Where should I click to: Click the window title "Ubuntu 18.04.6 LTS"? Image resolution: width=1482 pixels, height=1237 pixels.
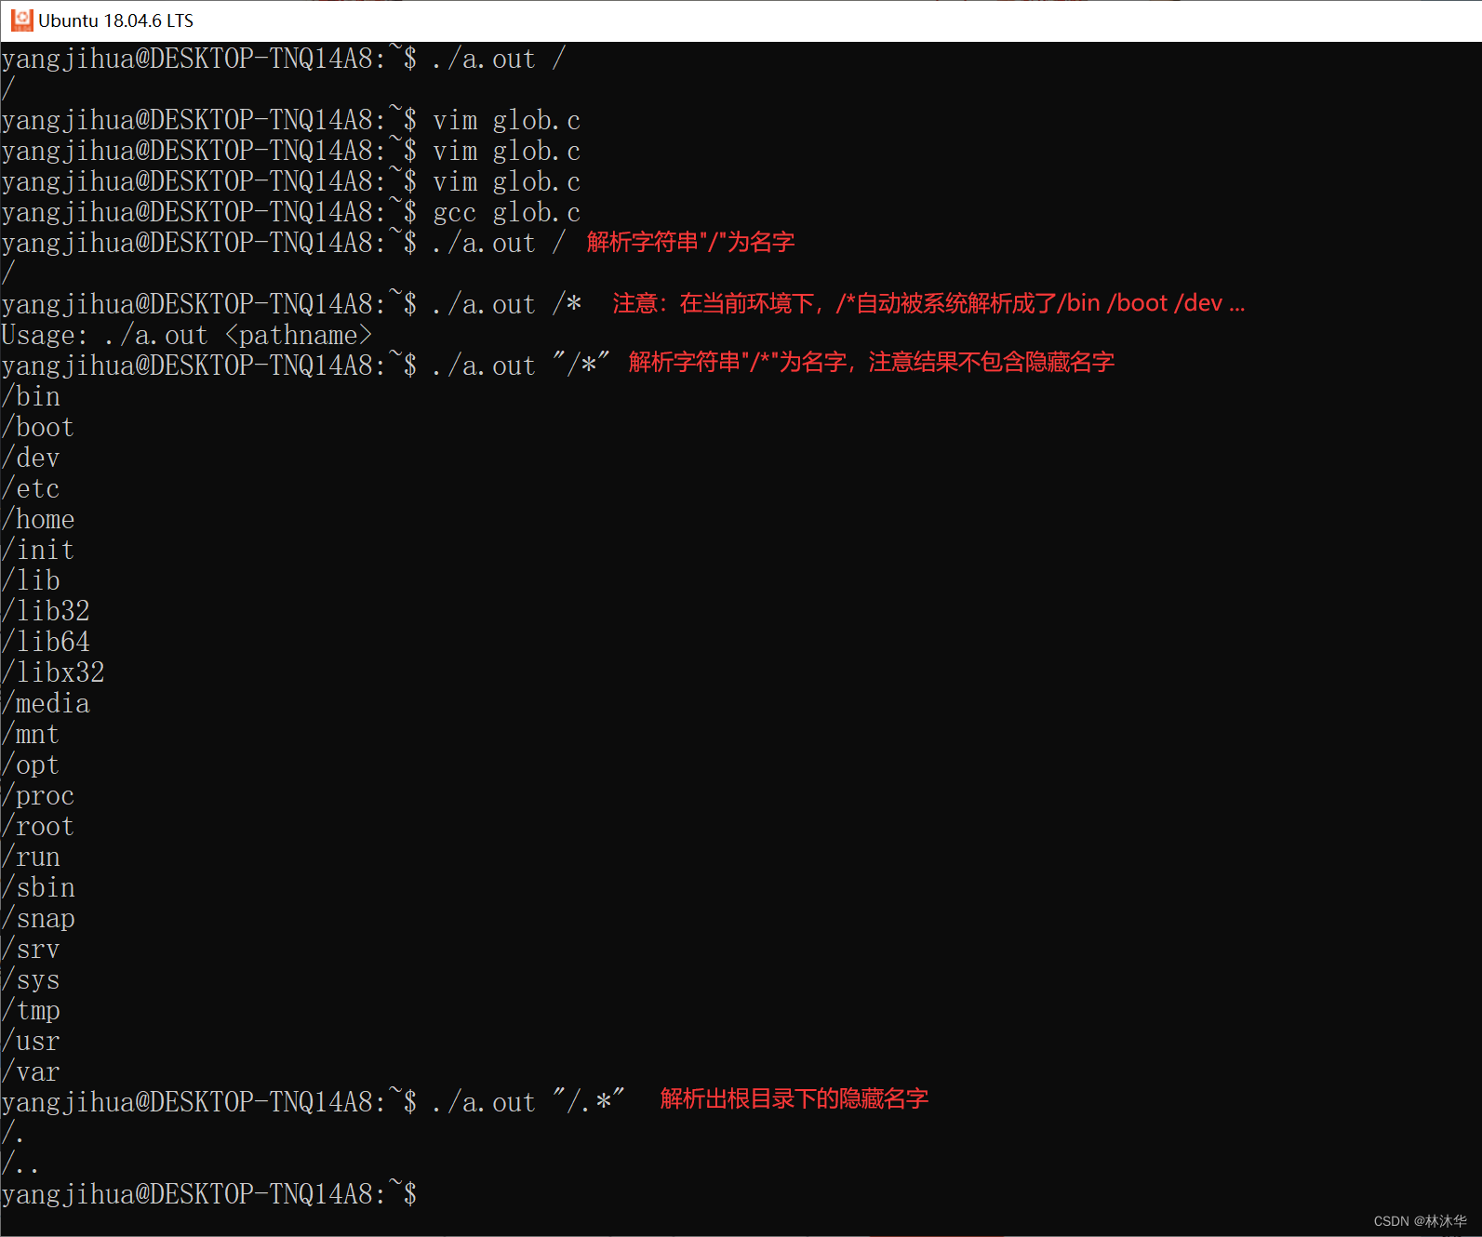[x=115, y=20]
